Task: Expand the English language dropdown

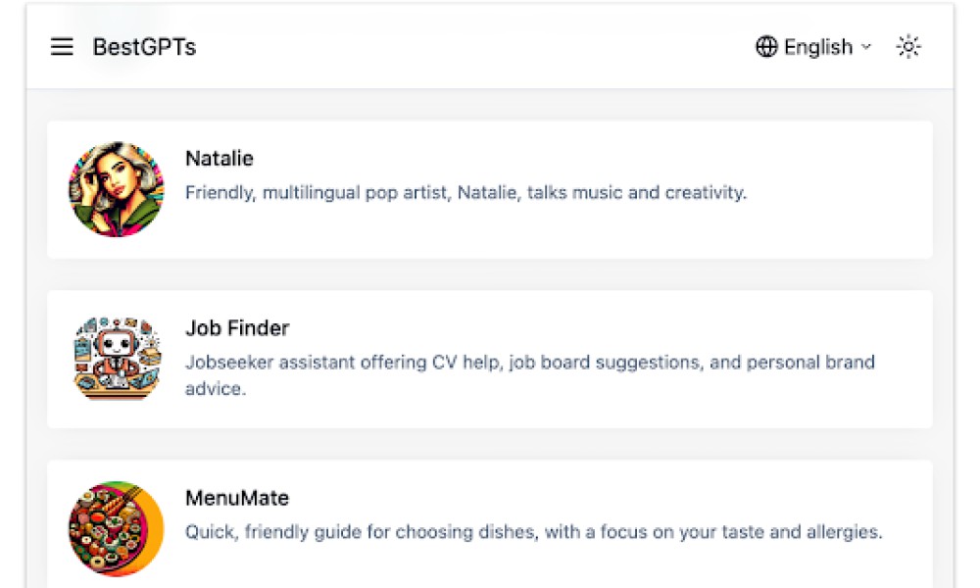Action: click(x=813, y=47)
